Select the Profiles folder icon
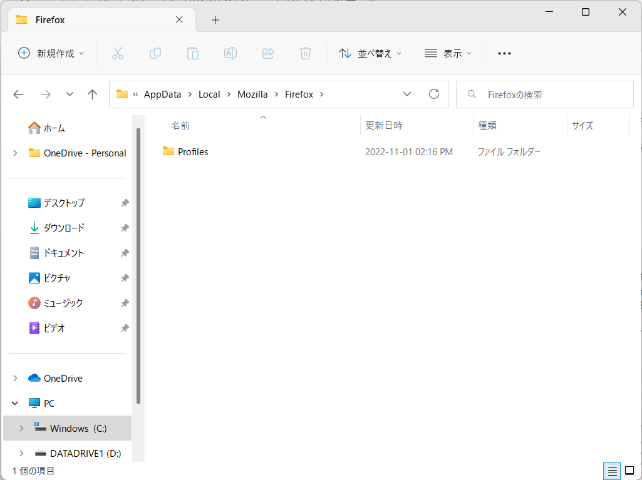Image resolution: width=642 pixels, height=480 pixels. (168, 151)
